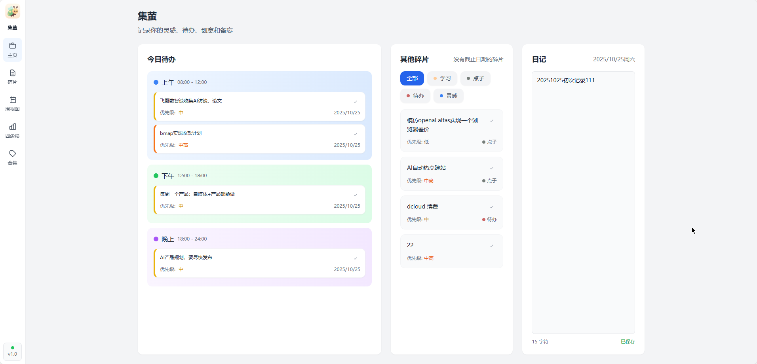Click the 集萤 app logo
The image size is (757, 364).
tap(12, 11)
